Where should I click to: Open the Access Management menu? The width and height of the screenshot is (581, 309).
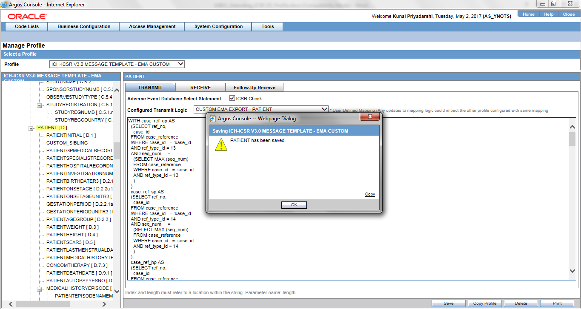[x=152, y=26]
